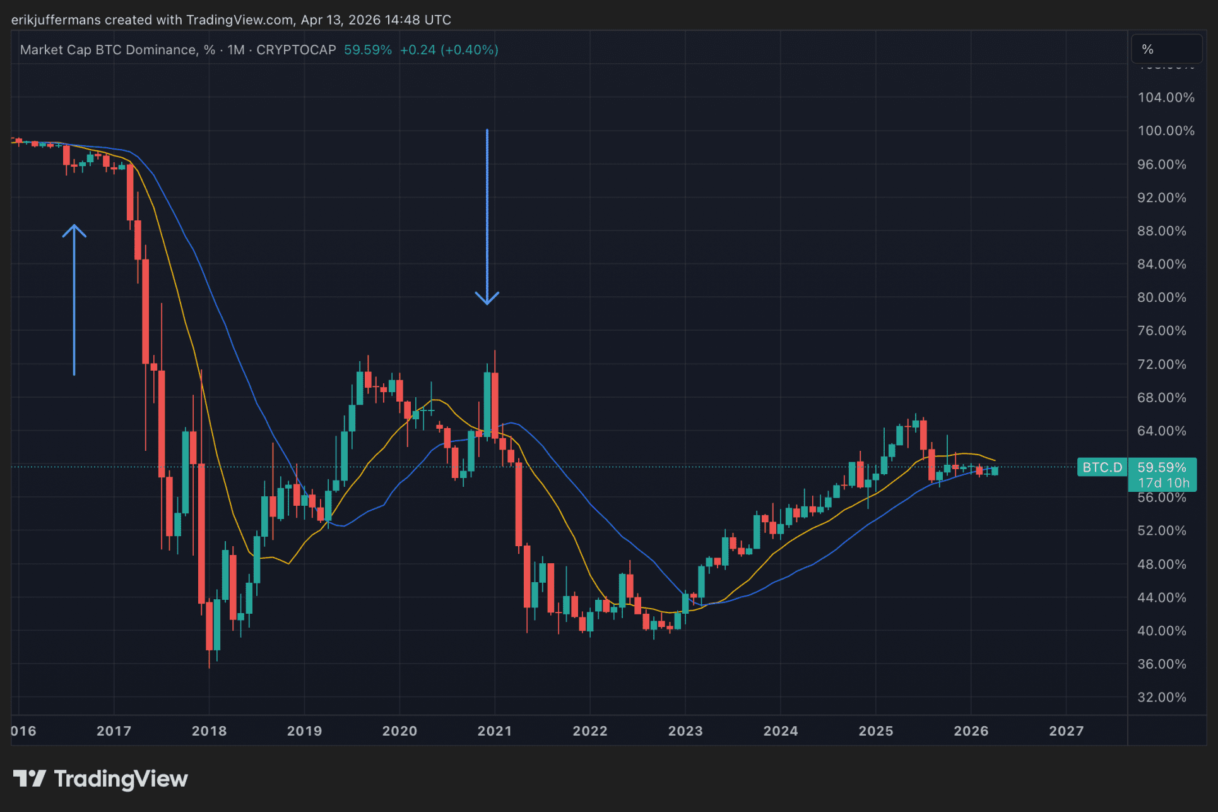Click the 59.59% current price label
1218x812 pixels.
click(1162, 467)
